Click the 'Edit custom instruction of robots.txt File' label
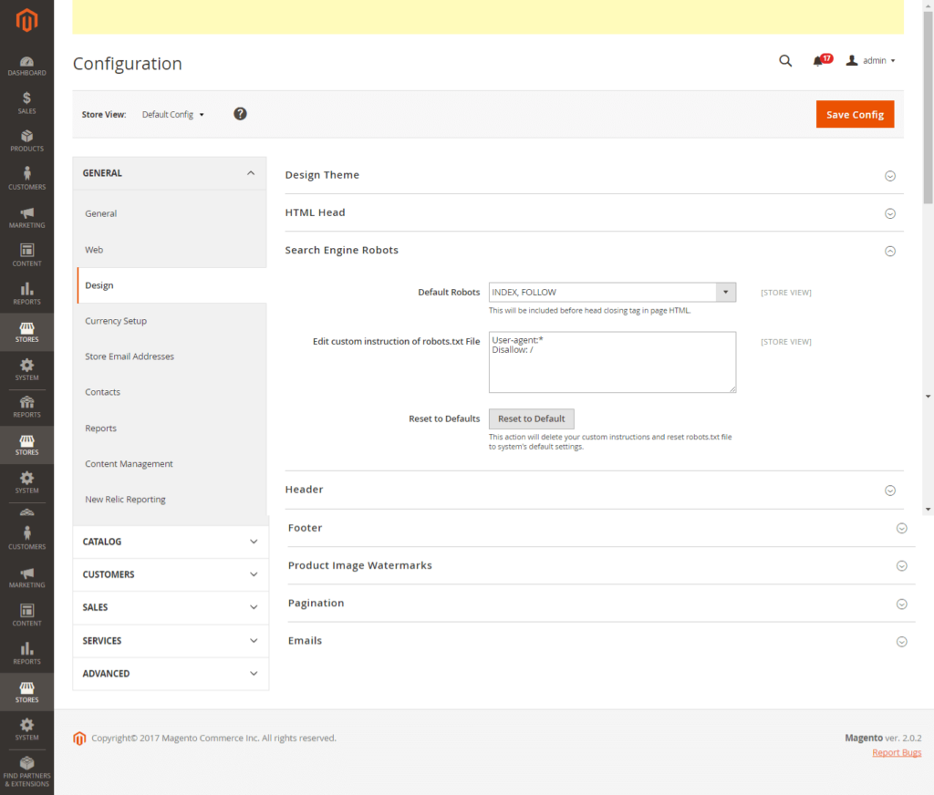This screenshot has width=934, height=795. (x=396, y=341)
